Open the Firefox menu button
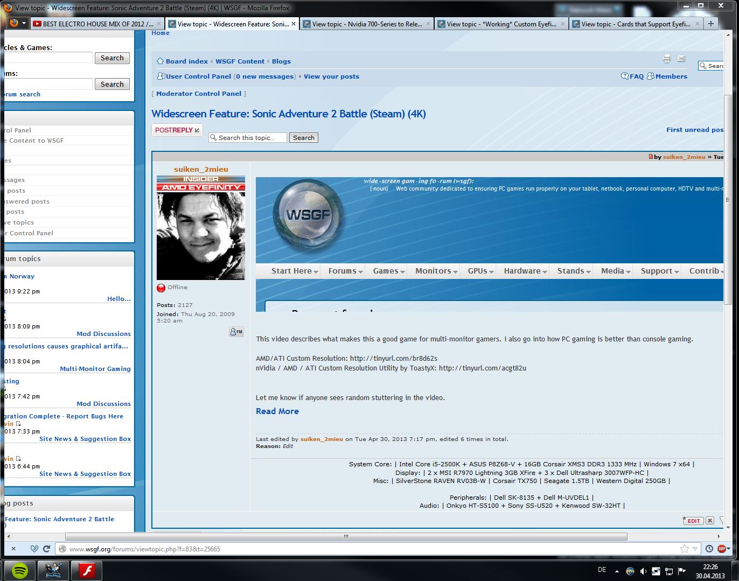Image resolution: width=739 pixels, height=581 pixels. [18, 23]
